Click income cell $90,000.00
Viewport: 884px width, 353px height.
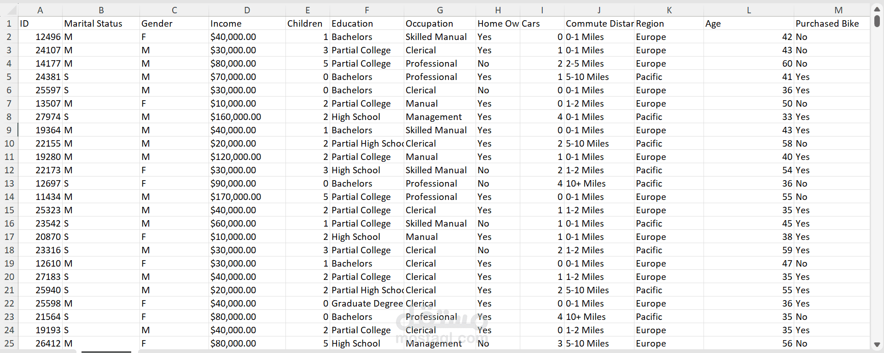[247, 183]
